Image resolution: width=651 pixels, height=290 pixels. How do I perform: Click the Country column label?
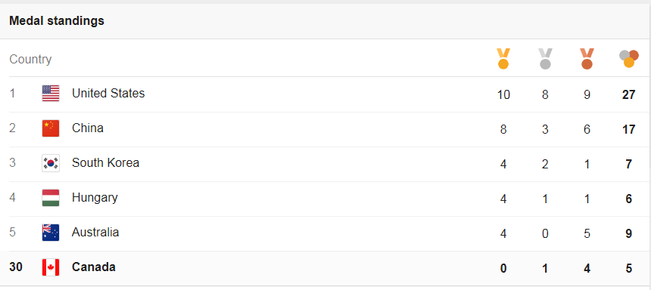pos(30,59)
